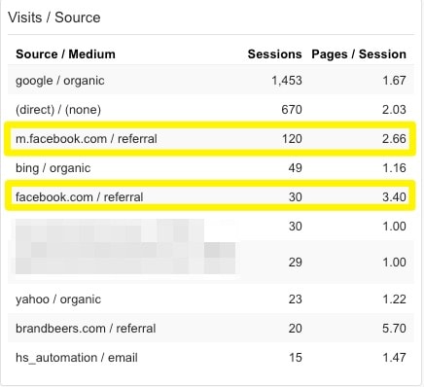The height and width of the screenshot is (387, 424).
Task: Click the first blurred source entry
Action: click(x=124, y=230)
